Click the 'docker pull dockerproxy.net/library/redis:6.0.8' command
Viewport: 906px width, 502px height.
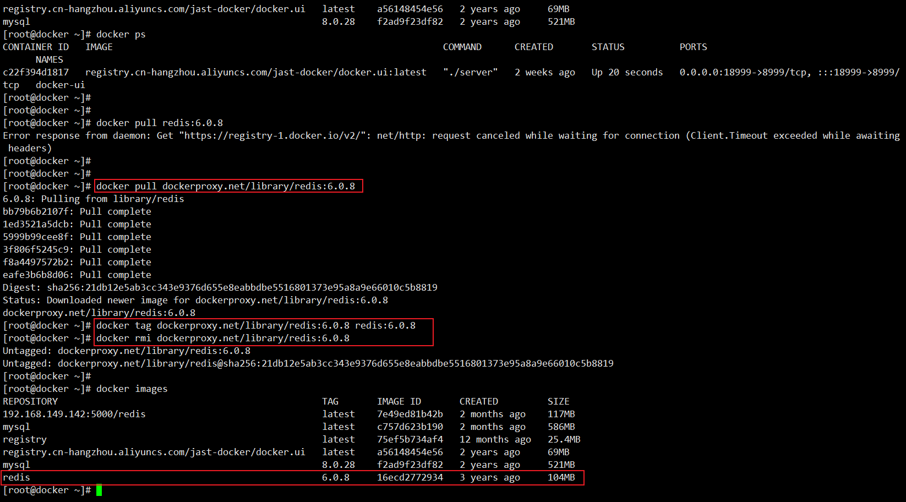click(x=226, y=186)
